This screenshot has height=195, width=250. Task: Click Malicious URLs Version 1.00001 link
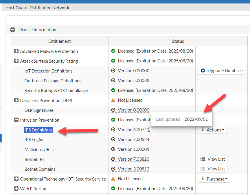click(x=133, y=149)
